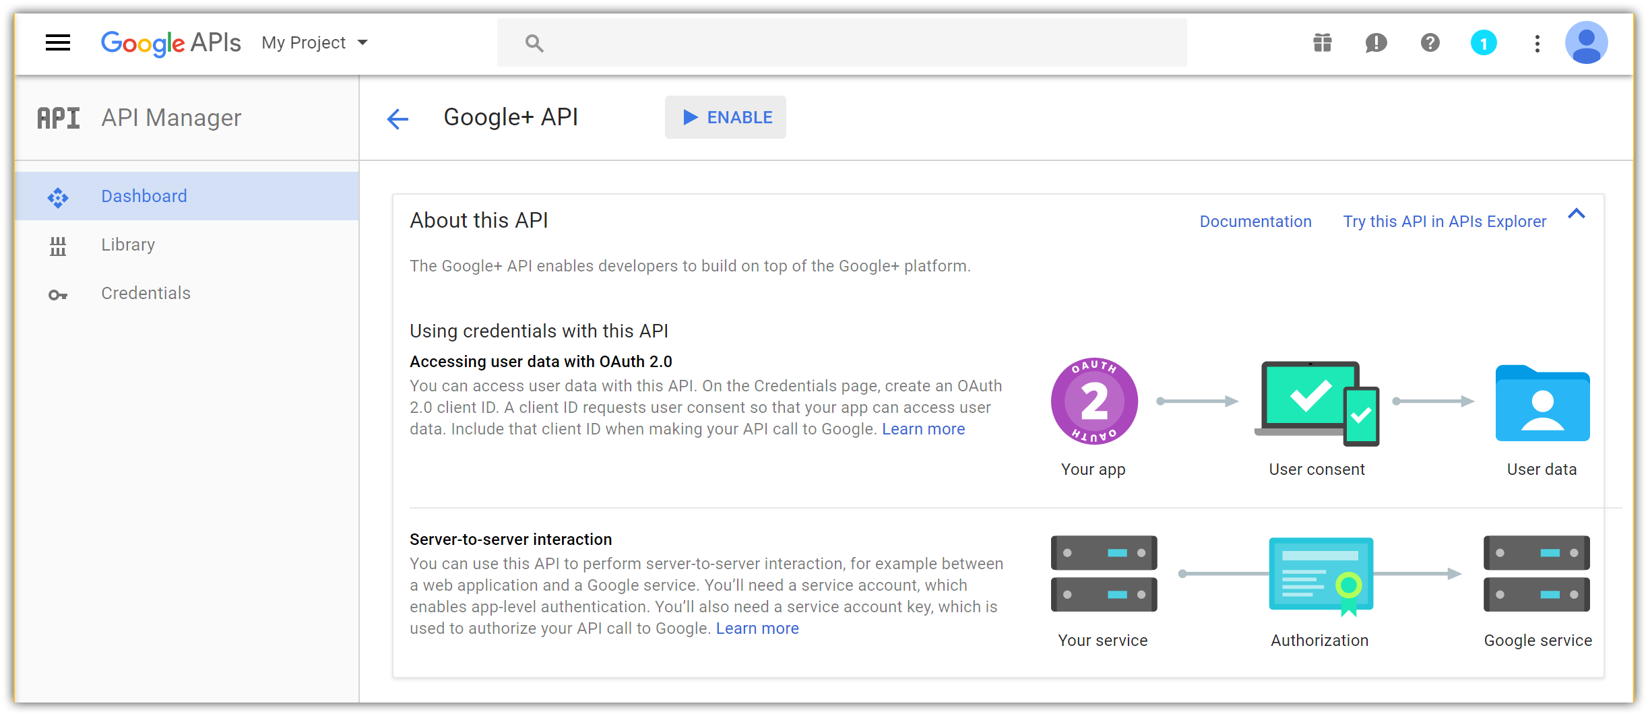Click the User consent label
The height and width of the screenshot is (716, 1648).
point(1317,469)
